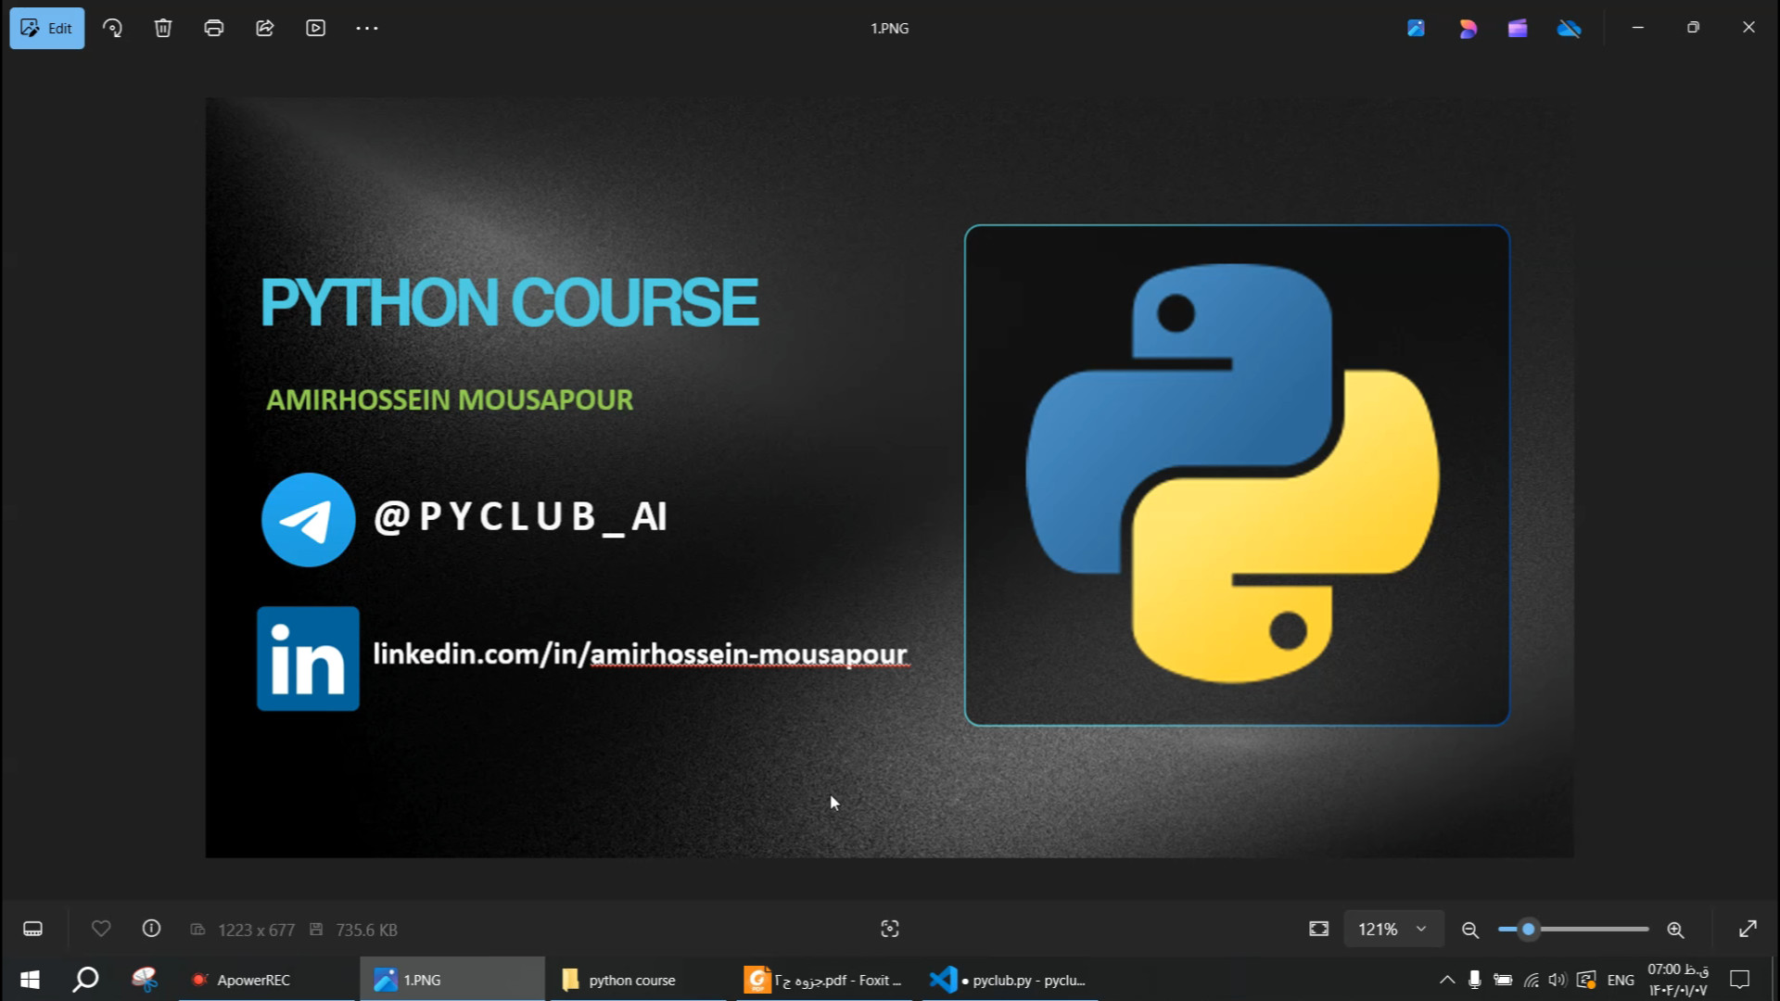This screenshot has width=1780, height=1001.
Task: Open Clipchamp icon in title bar
Action: tap(1518, 28)
